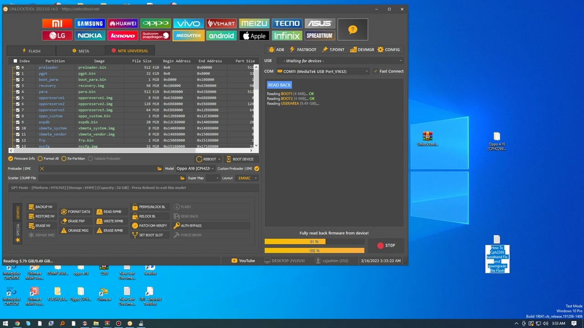Click the STOP button
584x328 pixels.
(x=386, y=246)
